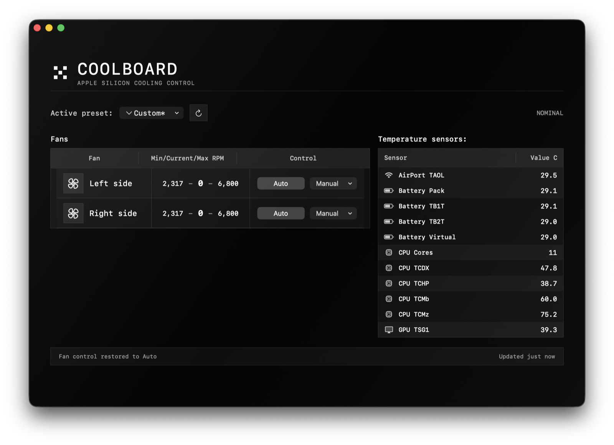Click the Coolboard checkered logo icon
The image size is (614, 445).
click(60, 73)
